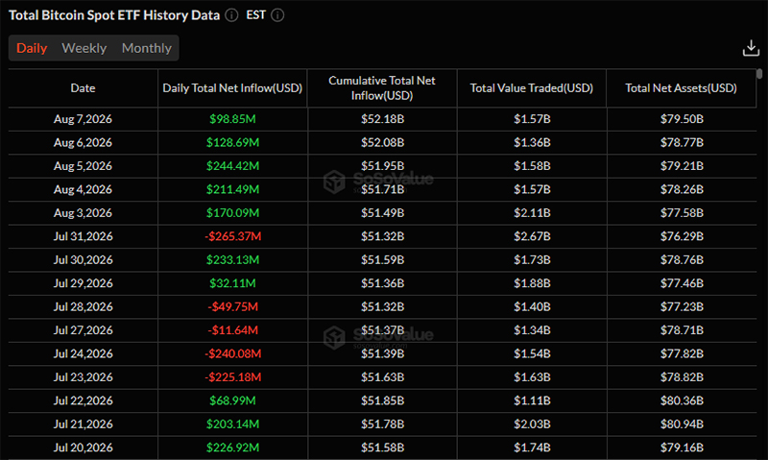Switch to the Monthly tab
Screen dimensions: 768x460
tap(147, 48)
